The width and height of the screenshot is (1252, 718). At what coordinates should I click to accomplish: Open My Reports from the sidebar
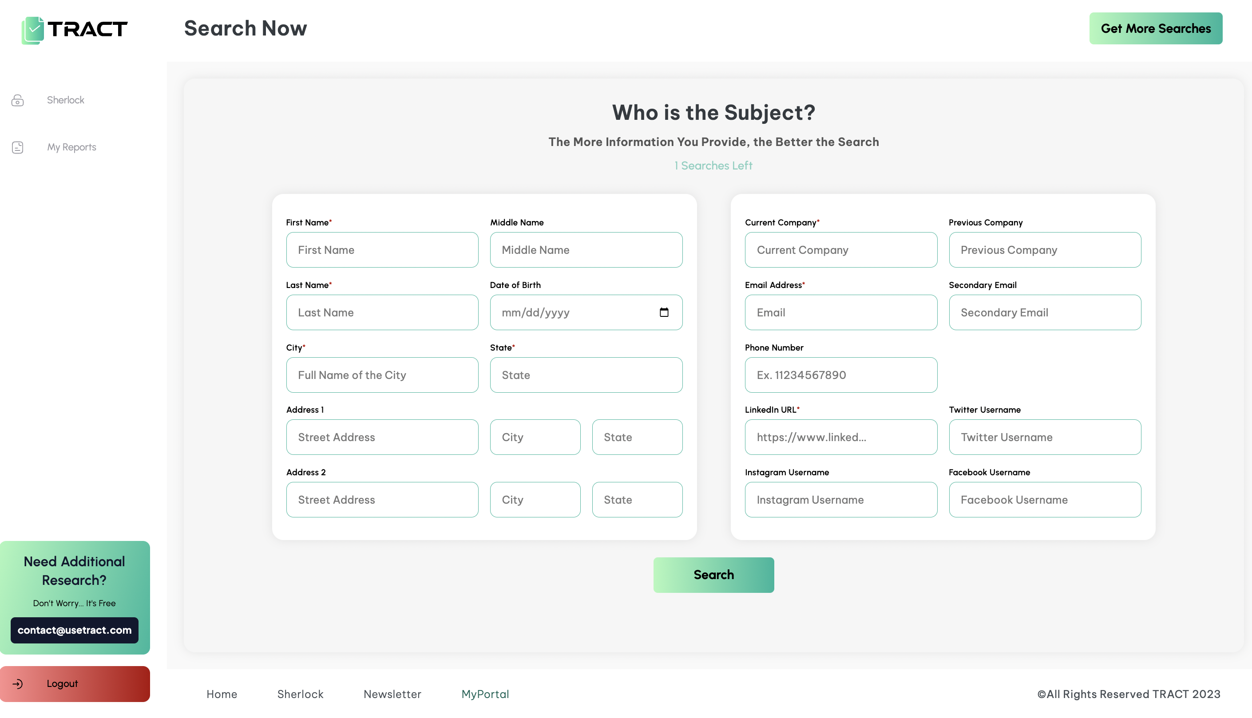click(x=71, y=147)
